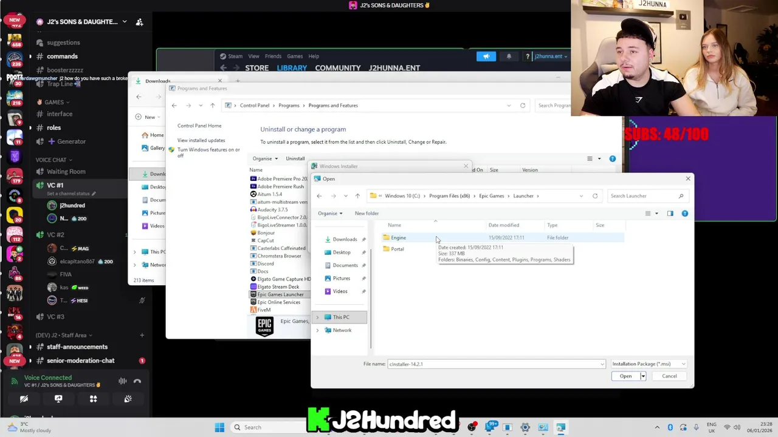Select Documents in the Open dialog sidebar

(345, 265)
